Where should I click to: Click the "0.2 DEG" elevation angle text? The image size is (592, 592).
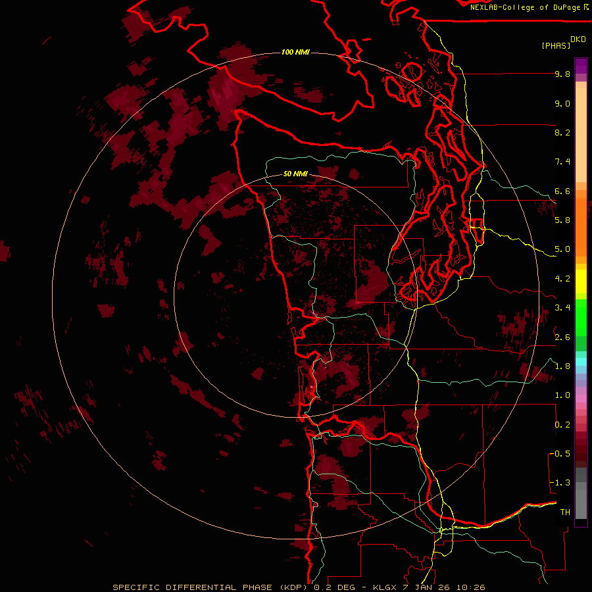coord(333,587)
